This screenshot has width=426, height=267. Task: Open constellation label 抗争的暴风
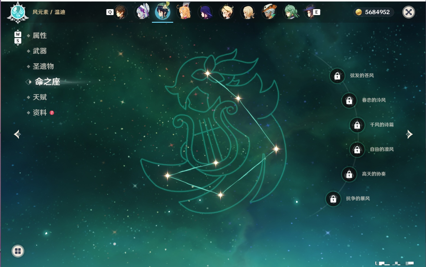358,198
